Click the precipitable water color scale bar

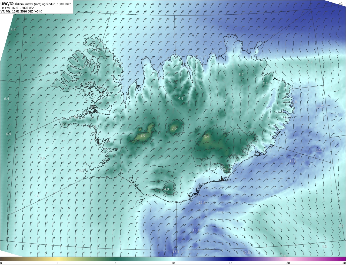click(173, 259)
